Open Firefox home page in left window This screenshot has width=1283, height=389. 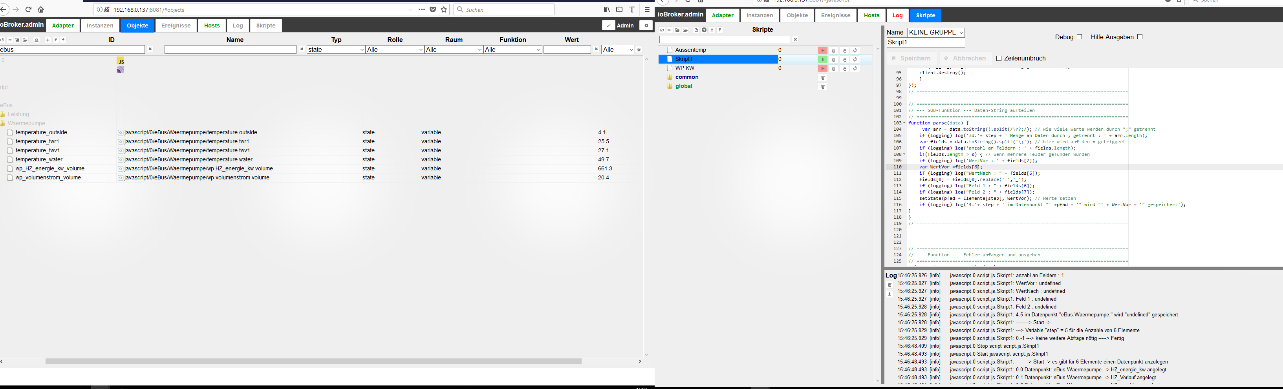(41, 9)
